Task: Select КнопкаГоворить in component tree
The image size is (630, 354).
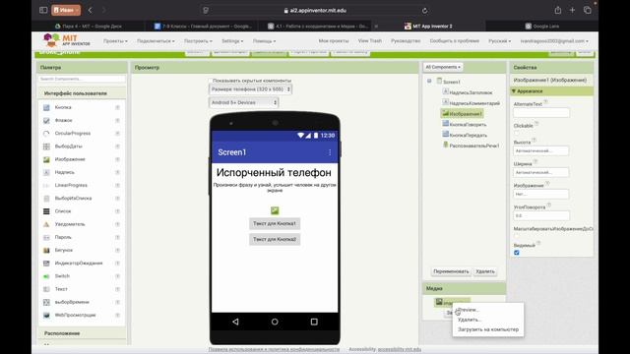Action: click(468, 125)
